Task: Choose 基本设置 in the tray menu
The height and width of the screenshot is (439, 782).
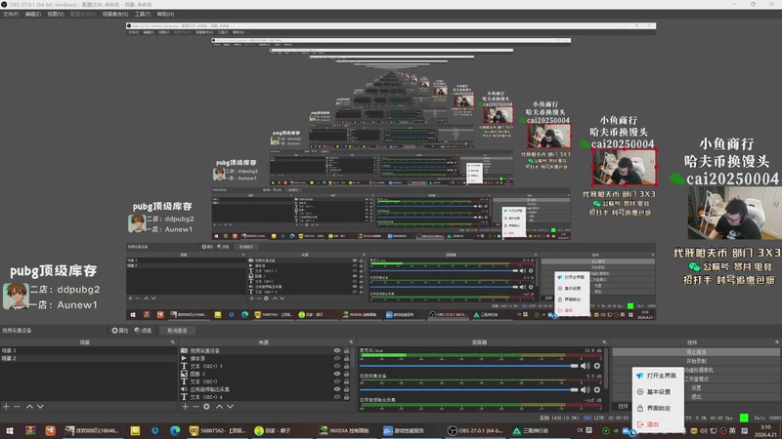Action: click(657, 392)
